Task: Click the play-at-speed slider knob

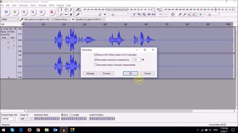Action: [x=209, y=15]
